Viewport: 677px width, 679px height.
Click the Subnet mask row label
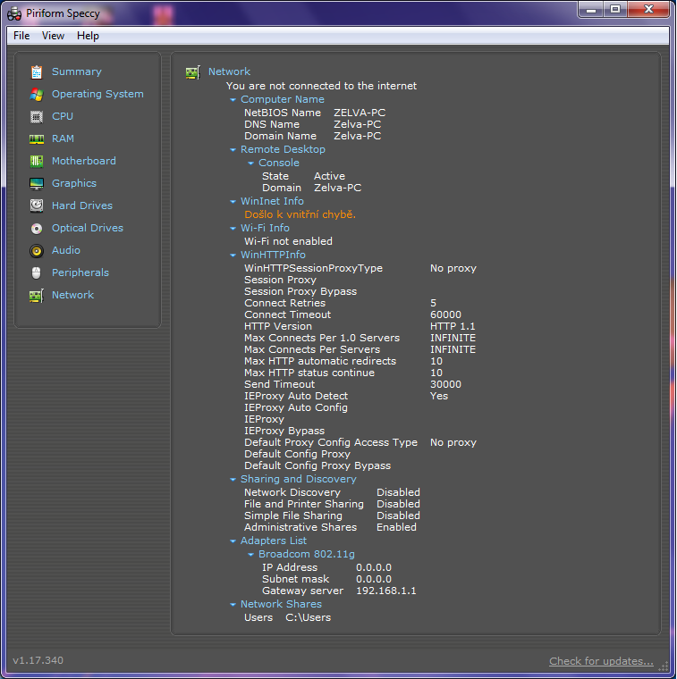[296, 579]
